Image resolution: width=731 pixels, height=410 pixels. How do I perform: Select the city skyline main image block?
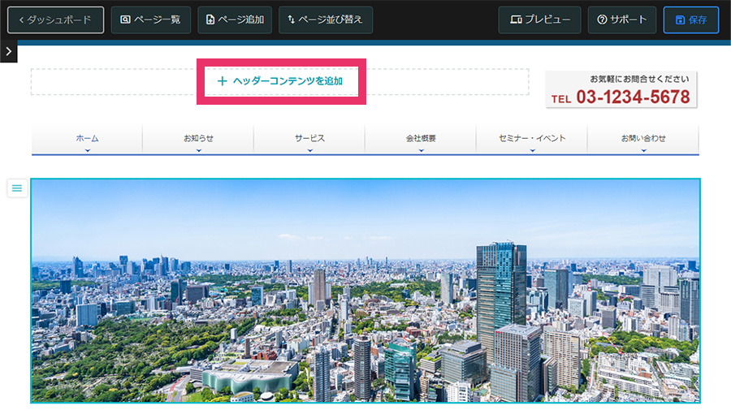(x=365, y=291)
